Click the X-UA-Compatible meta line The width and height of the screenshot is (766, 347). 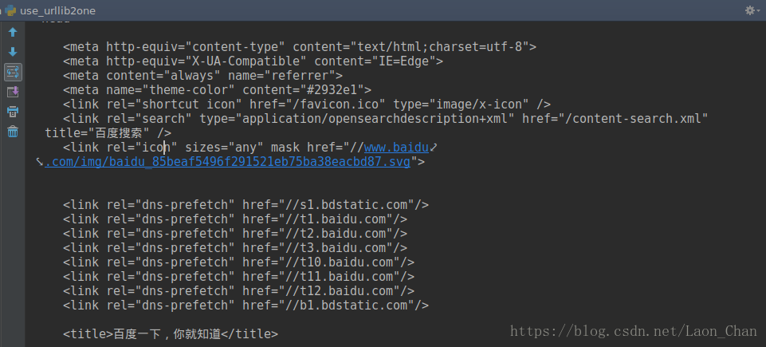point(253,61)
